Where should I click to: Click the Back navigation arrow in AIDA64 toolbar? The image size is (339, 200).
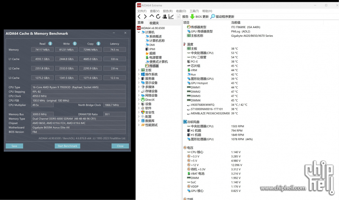coord(139,17)
